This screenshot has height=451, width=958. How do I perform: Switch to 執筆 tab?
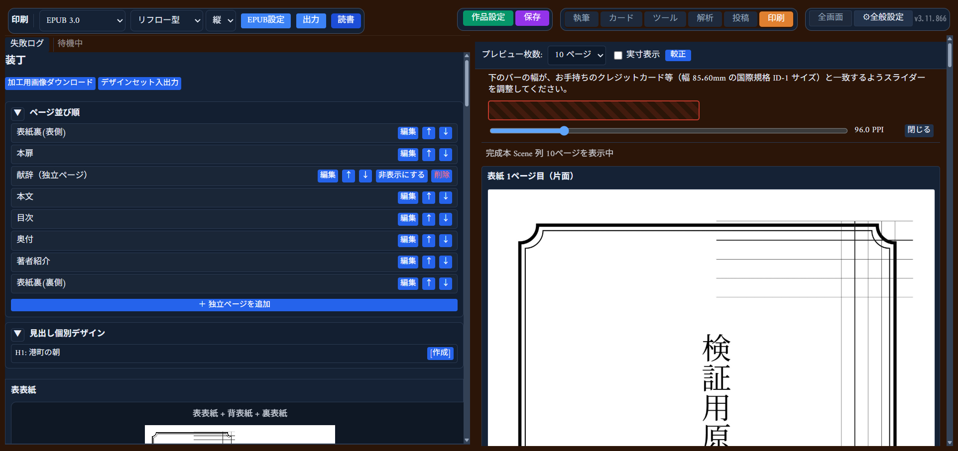tap(582, 18)
